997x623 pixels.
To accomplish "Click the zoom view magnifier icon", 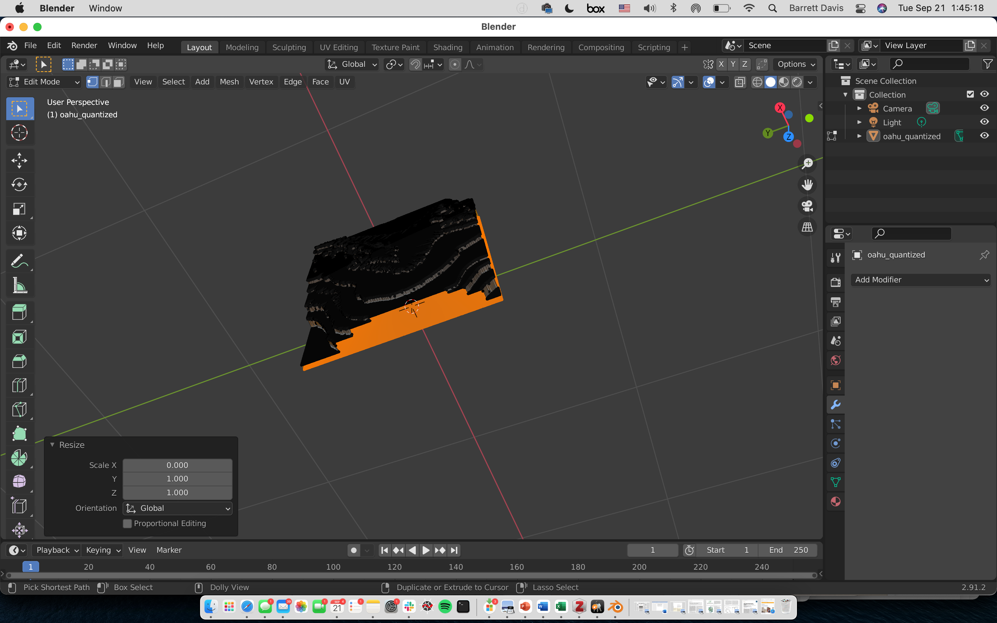I will (807, 164).
